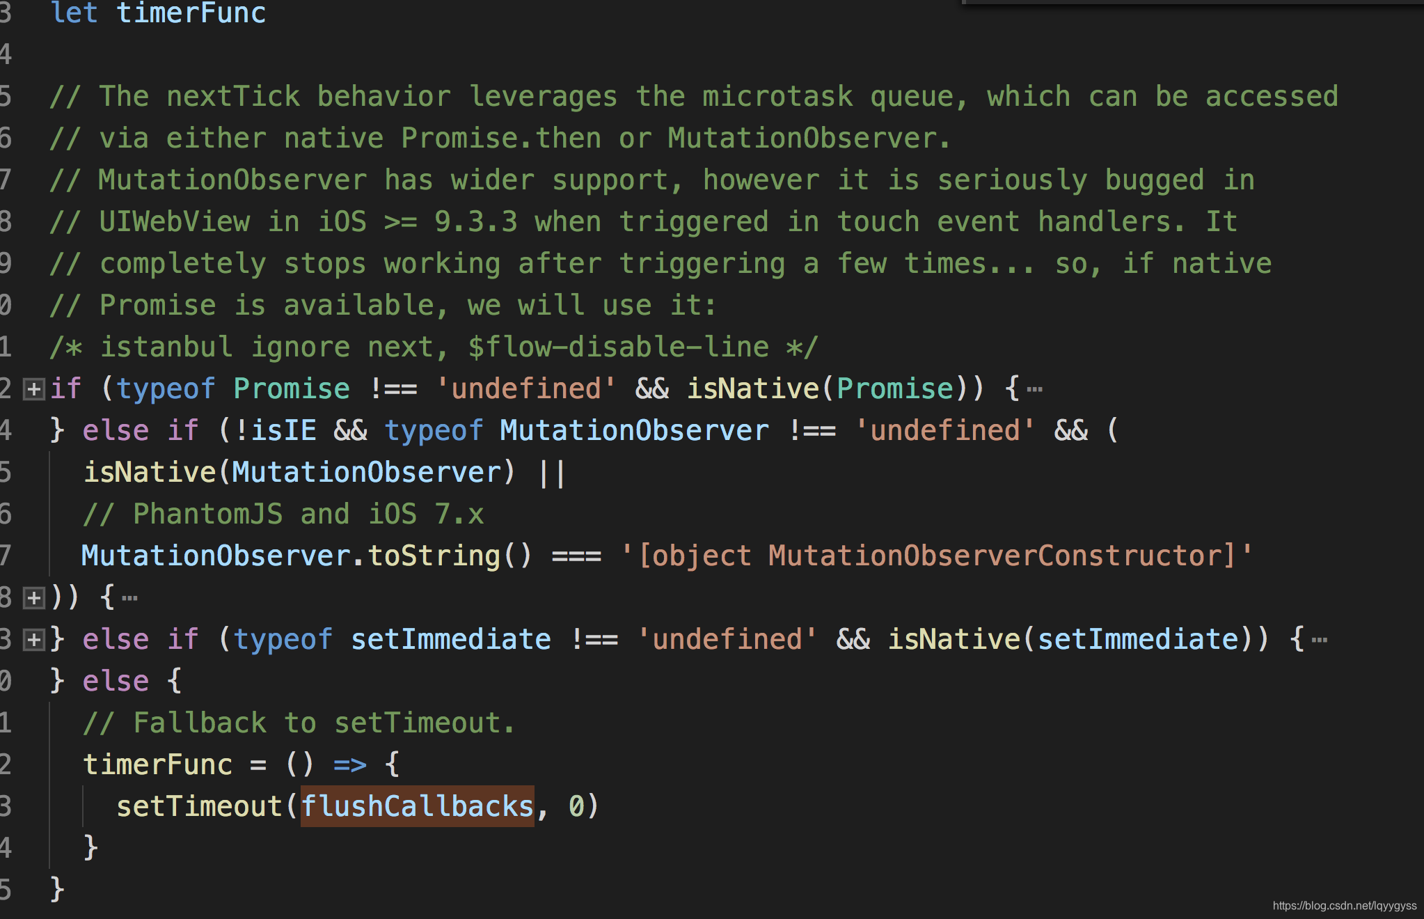
Task: Click 'completely stops working' comment line
Action: coord(660,263)
